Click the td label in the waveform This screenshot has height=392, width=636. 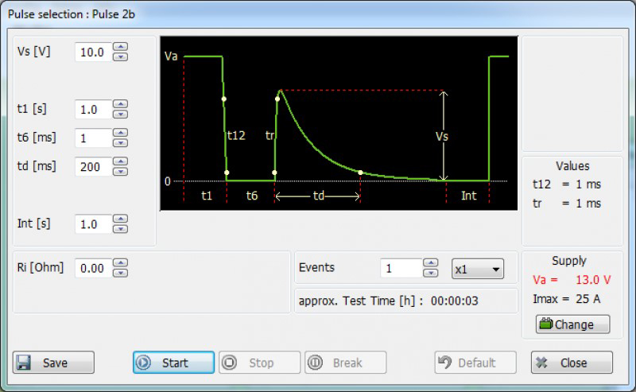pos(319,196)
